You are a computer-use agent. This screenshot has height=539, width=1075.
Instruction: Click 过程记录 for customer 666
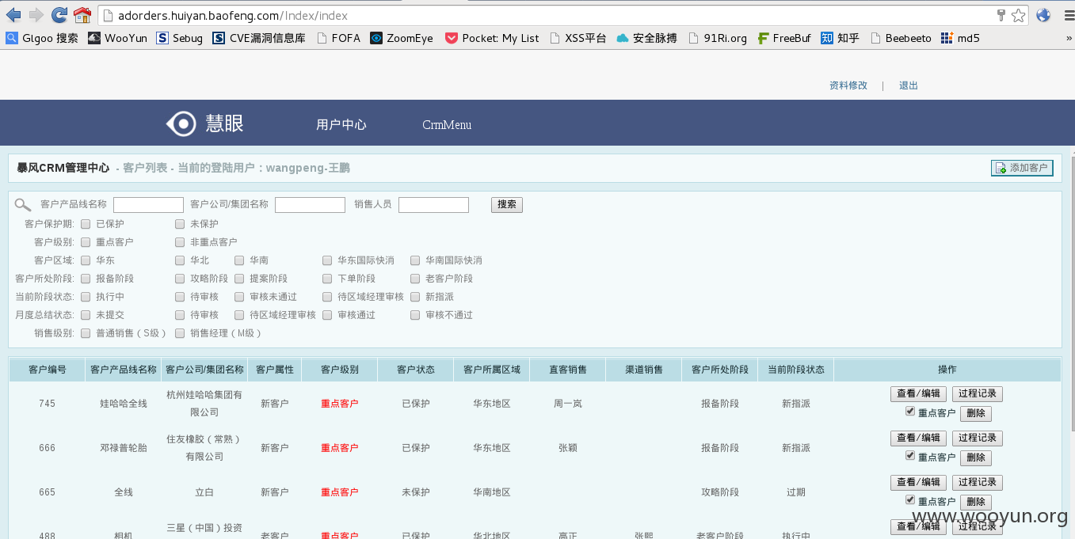pos(977,438)
